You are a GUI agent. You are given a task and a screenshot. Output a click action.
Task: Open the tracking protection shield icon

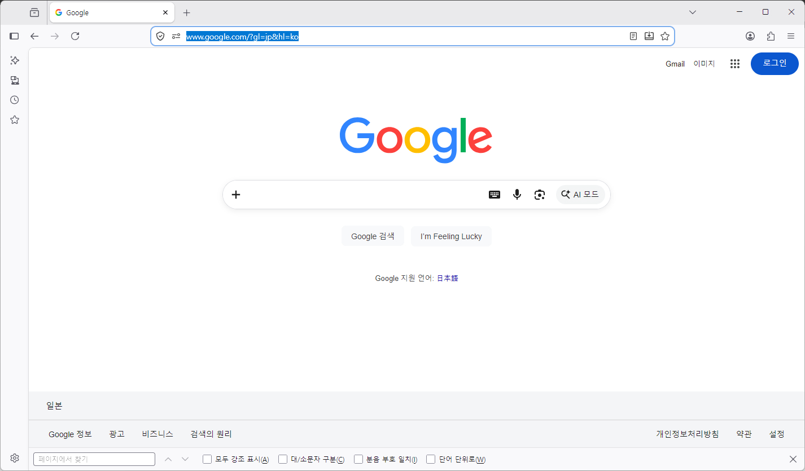click(x=160, y=36)
